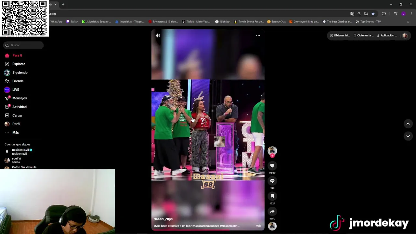Viewport: 416px width, 234px height.
Task: Open the Nightbot bookmark
Action: [x=223, y=22]
